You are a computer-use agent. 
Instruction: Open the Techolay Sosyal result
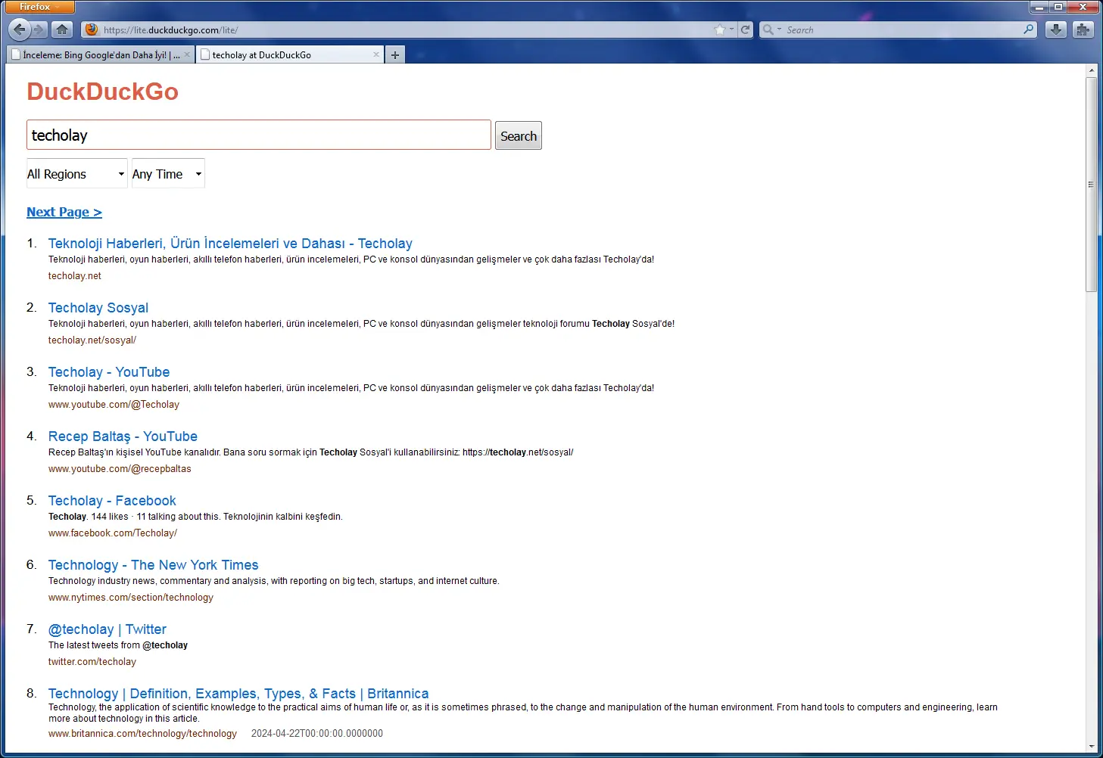click(x=98, y=308)
